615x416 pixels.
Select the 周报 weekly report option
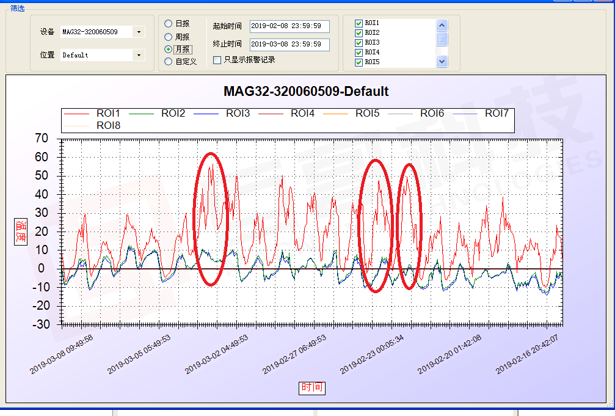click(x=177, y=37)
